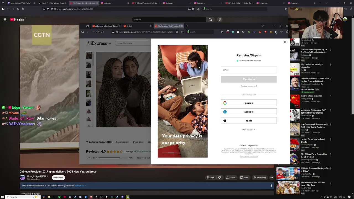
Task: Start YouTube voice search microphone
Action: [220, 19]
